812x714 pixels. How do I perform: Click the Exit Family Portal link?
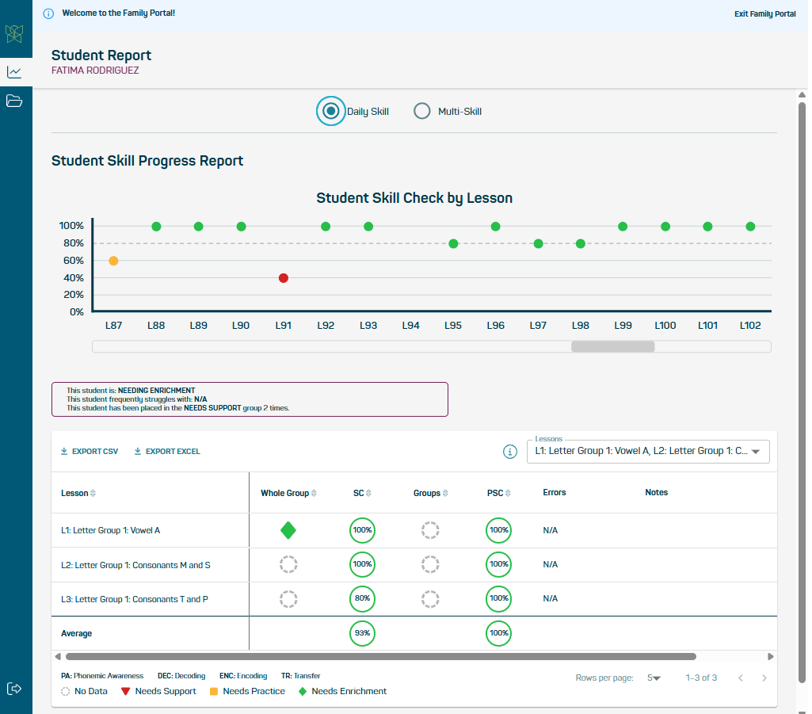(x=764, y=13)
